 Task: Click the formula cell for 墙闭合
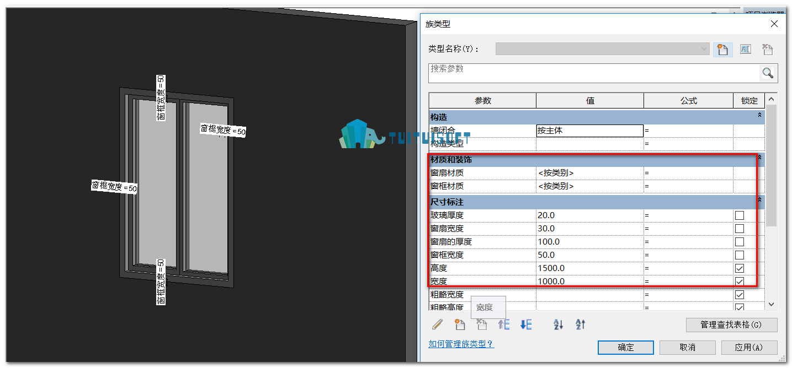click(x=688, y=131)
